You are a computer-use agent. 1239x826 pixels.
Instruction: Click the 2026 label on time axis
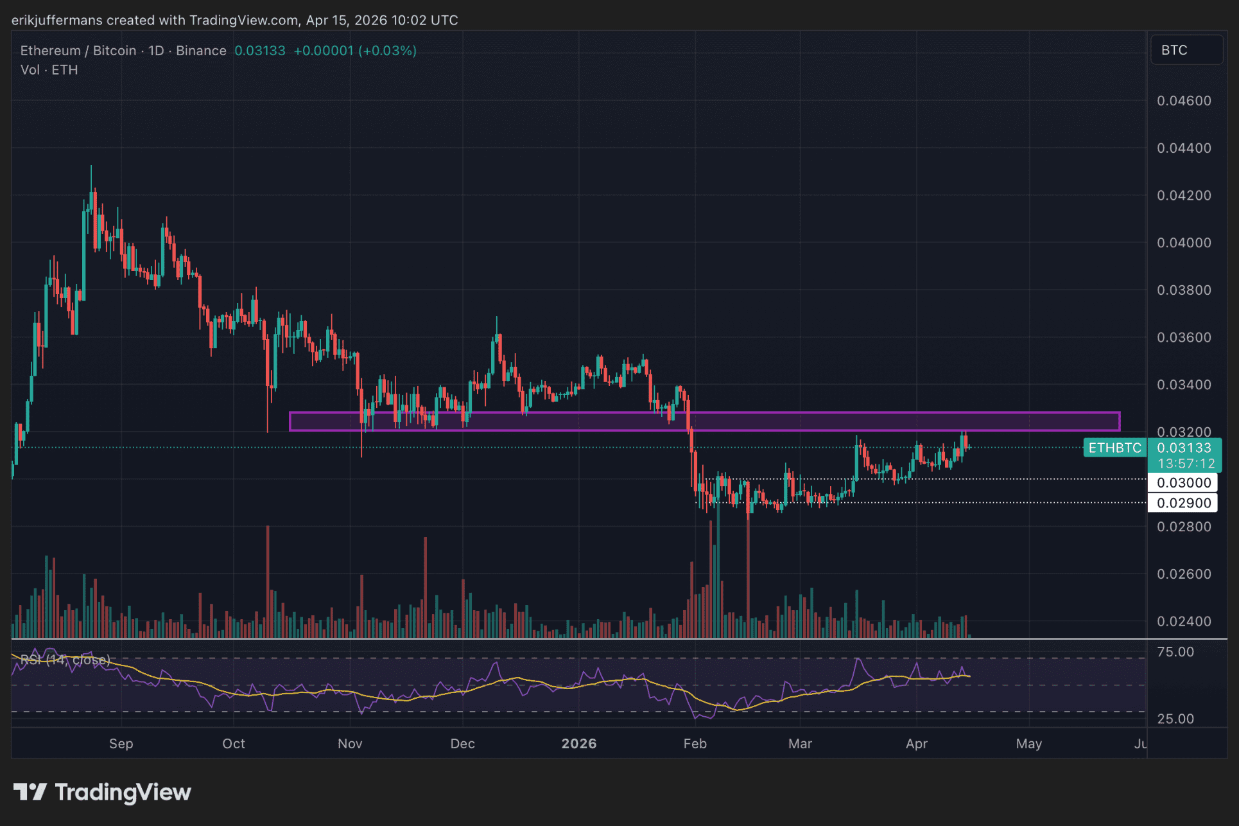(578, 743)
